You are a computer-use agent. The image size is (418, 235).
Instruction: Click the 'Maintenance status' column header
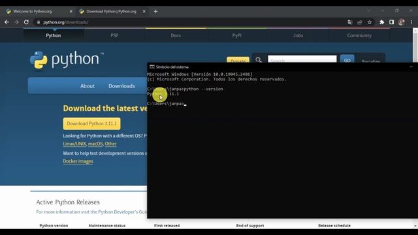(107, 226)
